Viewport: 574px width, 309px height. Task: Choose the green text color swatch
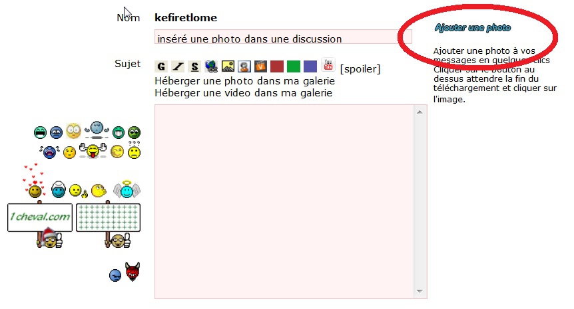(x=294, y=66)
